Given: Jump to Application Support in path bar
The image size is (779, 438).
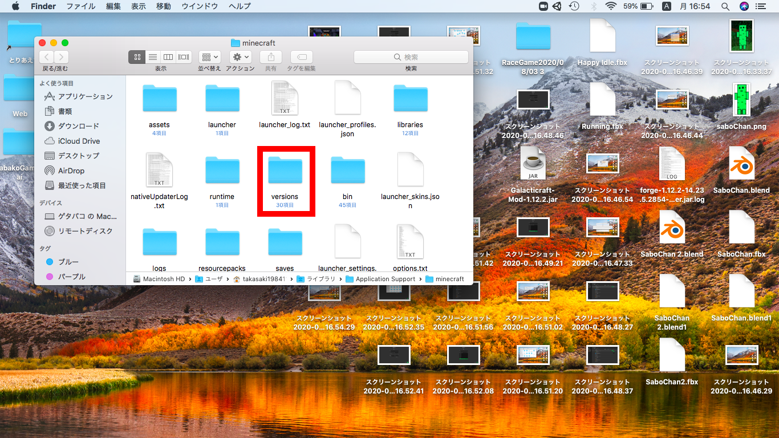Looking at the screenshot, I should click(380, 279).
